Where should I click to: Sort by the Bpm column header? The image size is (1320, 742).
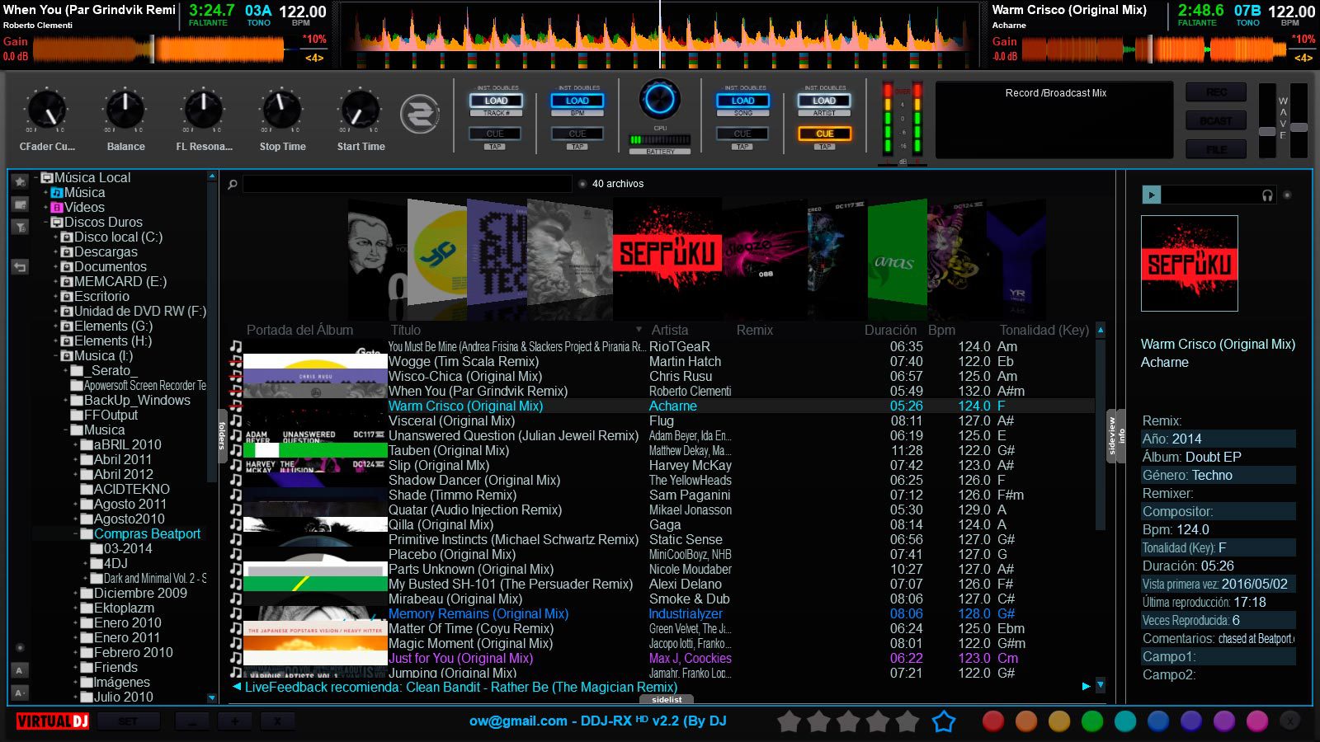(941, 330)
